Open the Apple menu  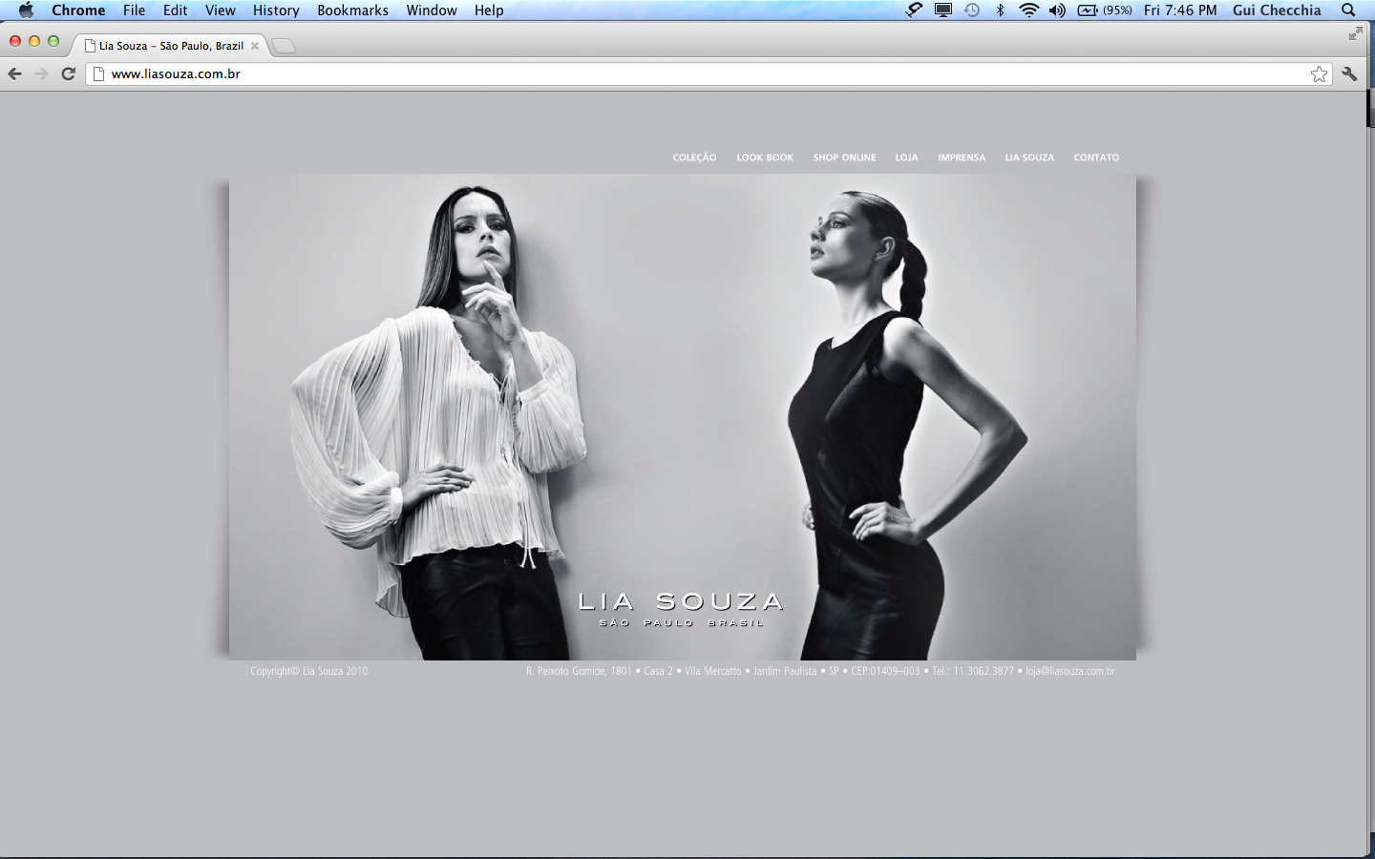pyautogui.click(x=26, y=10)
